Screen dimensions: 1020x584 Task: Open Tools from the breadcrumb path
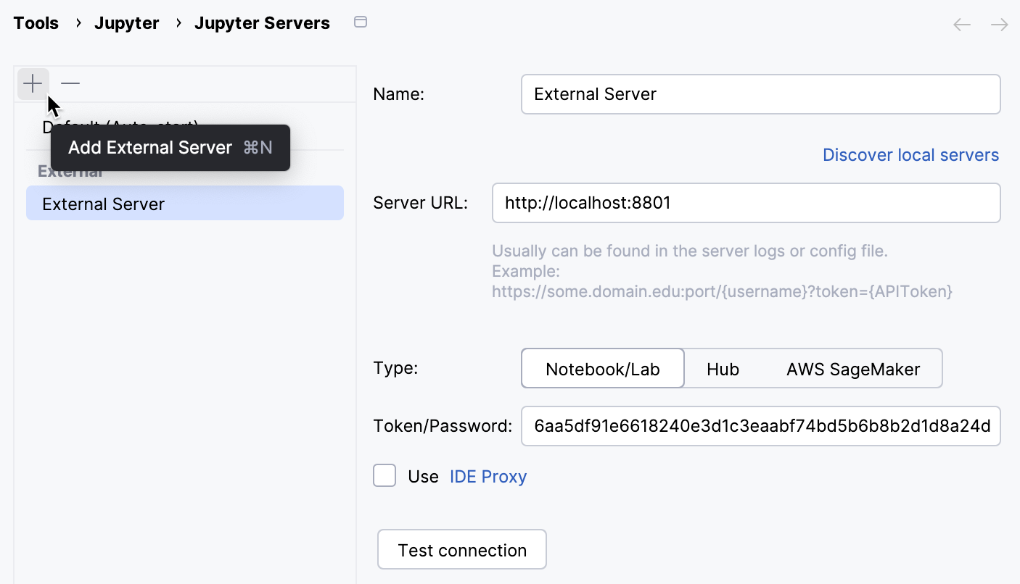(36, 22)
